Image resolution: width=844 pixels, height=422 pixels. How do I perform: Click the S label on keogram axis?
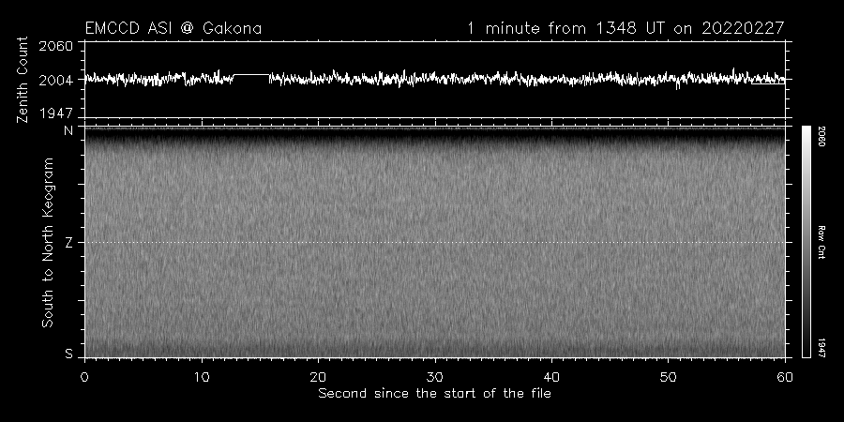pos(68,354)
